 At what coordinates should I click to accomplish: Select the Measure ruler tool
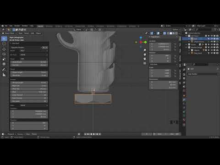click(4, 75)
